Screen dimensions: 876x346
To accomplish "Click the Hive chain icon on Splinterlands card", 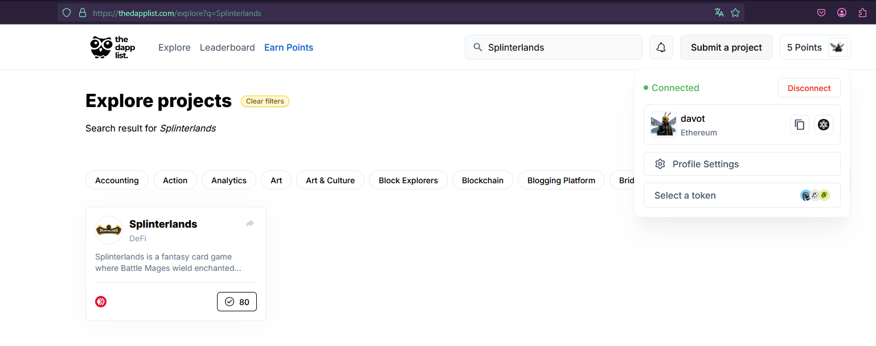I will pos(101,302).
